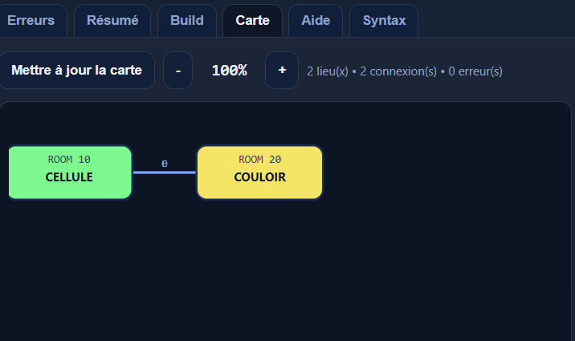Click the connection label above the line
575x341 pixels.
point(165,164)
